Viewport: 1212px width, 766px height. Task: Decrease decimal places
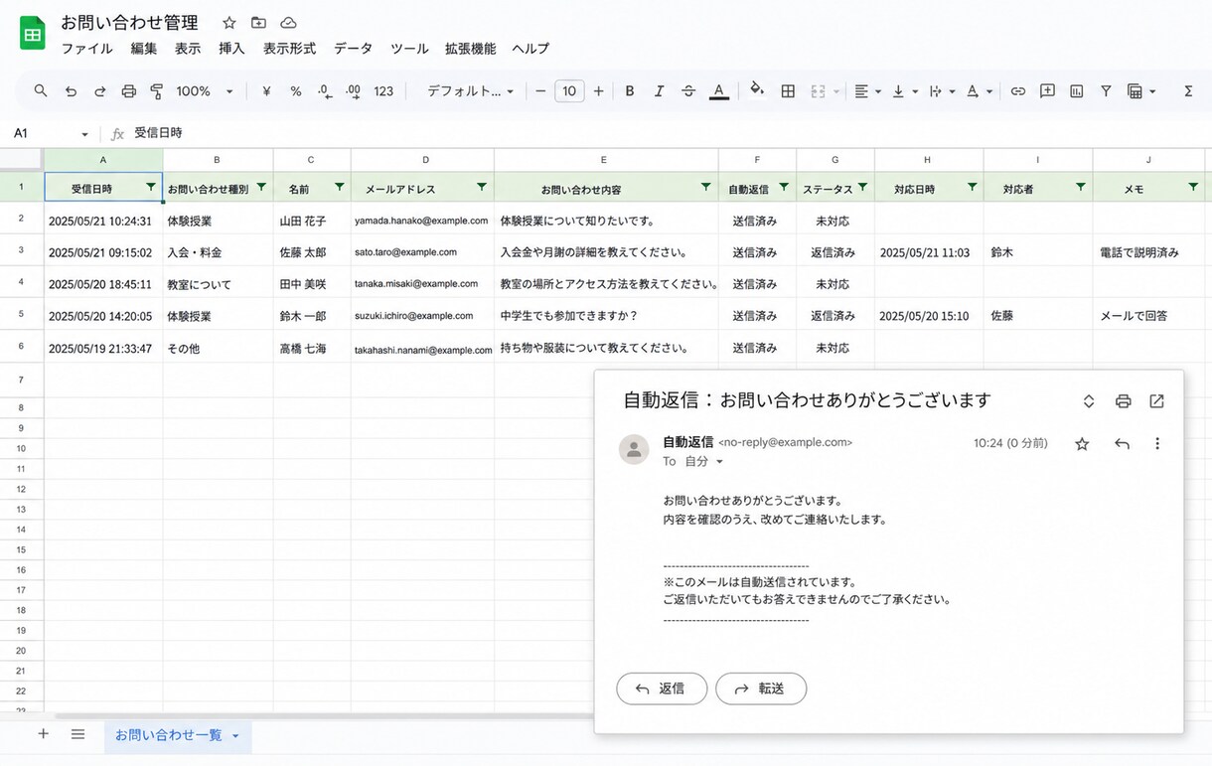(x=324, y=90)
